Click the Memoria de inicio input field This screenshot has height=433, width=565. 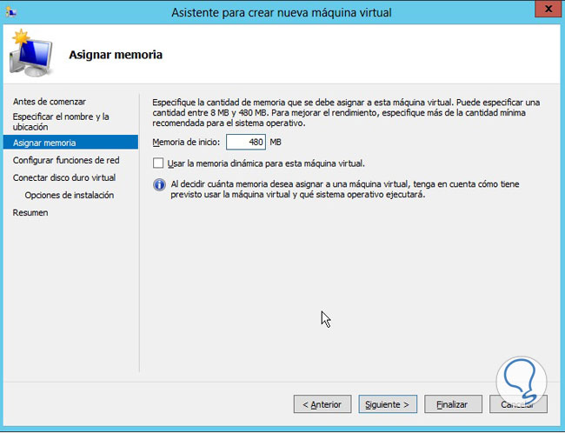point(246,142)
